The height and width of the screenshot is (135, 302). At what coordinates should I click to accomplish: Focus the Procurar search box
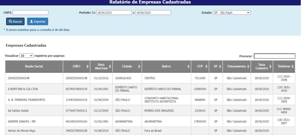coord(274,56)
